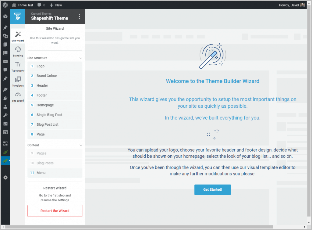Open the Site Speed gauge icon
312x230 pixels.
[x=18, y=95]
